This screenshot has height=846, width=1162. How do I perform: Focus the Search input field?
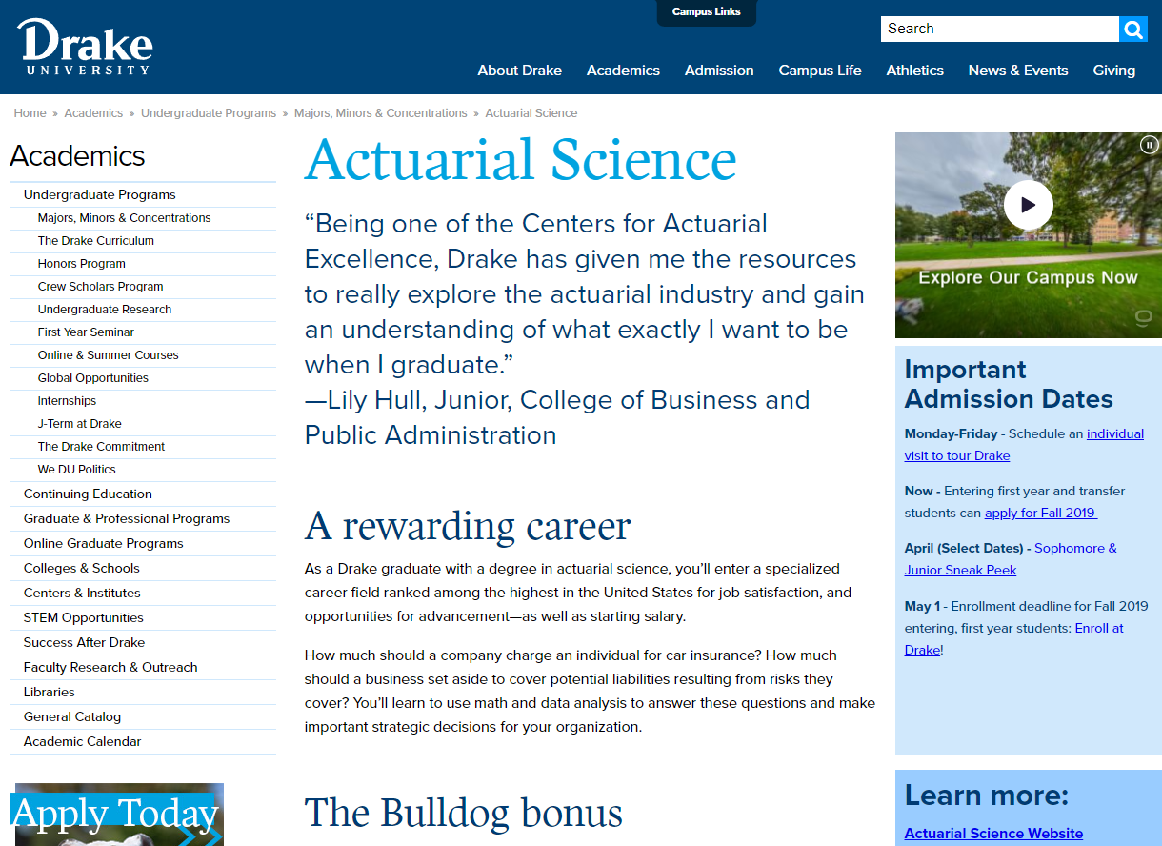tap(999, 30)
